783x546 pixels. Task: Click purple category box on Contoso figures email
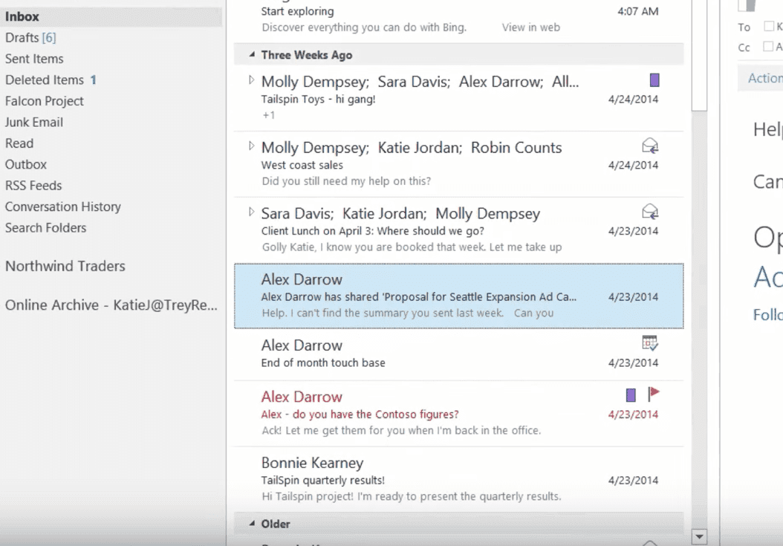coord(631,395)
